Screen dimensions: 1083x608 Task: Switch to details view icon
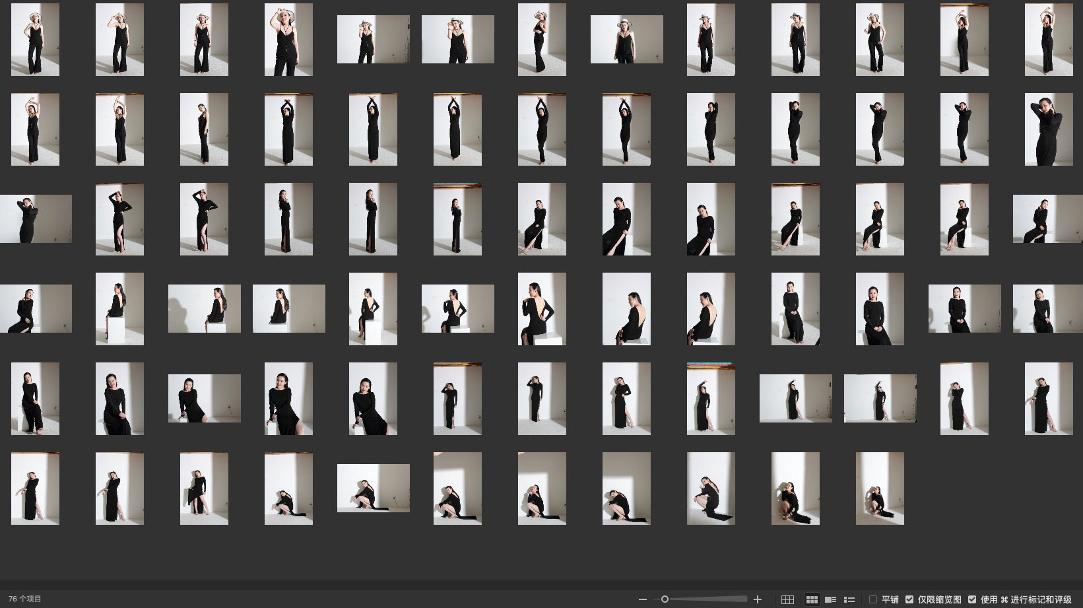[831, 599]
